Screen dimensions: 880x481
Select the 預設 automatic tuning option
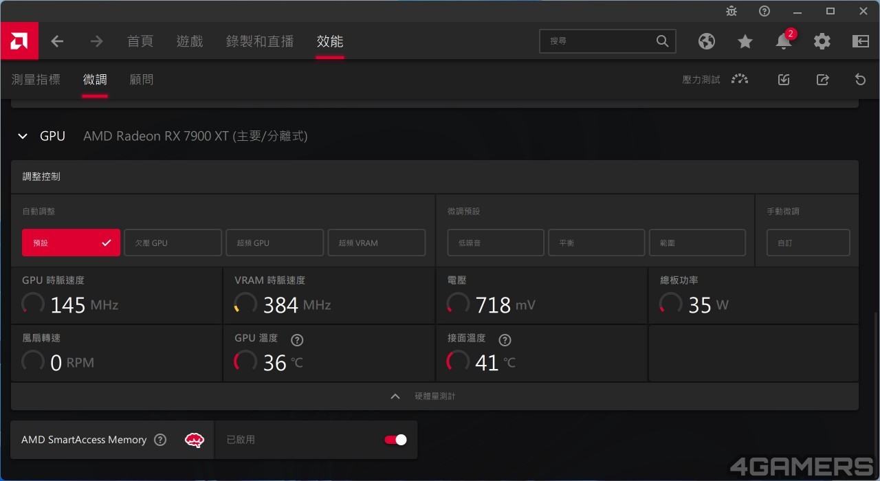pos(71,243)
